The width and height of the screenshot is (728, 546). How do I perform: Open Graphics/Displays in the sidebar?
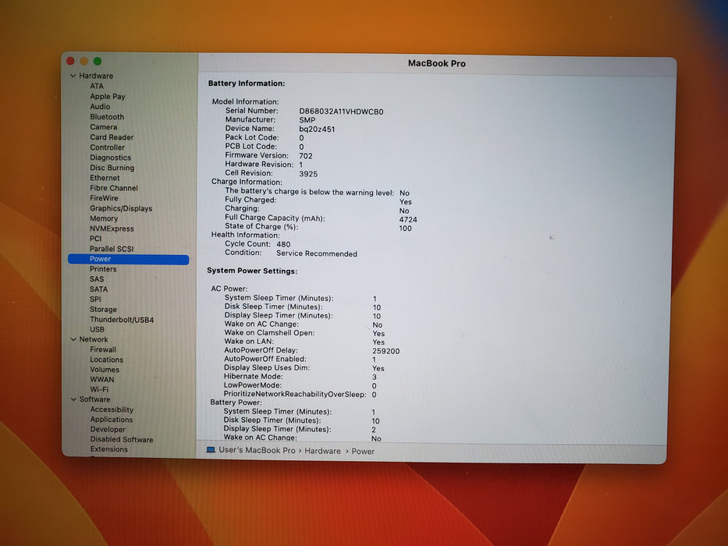click(121, 208)
